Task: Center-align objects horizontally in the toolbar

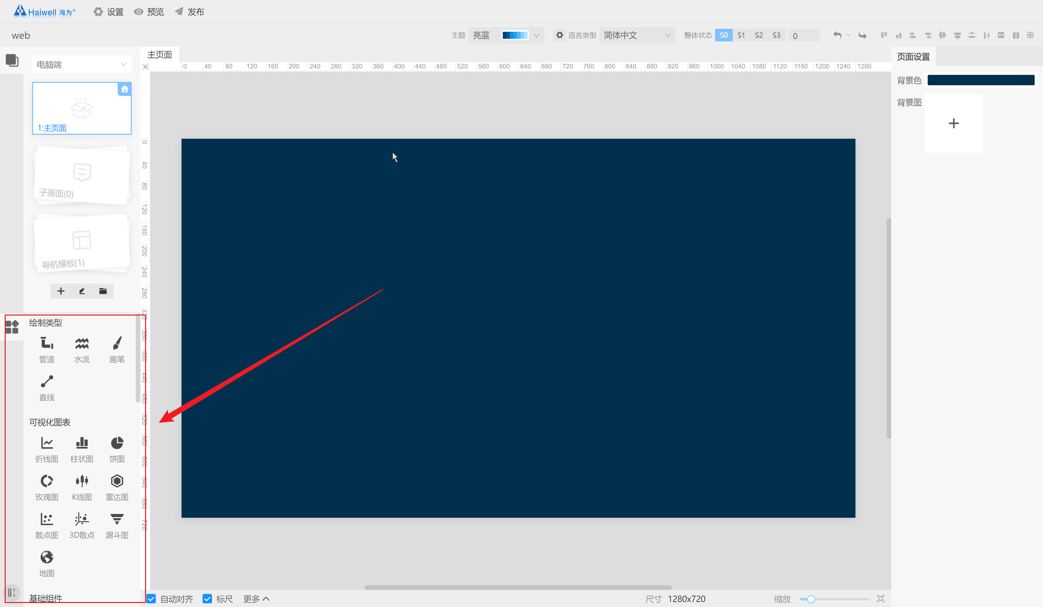Action: point(957,35)
